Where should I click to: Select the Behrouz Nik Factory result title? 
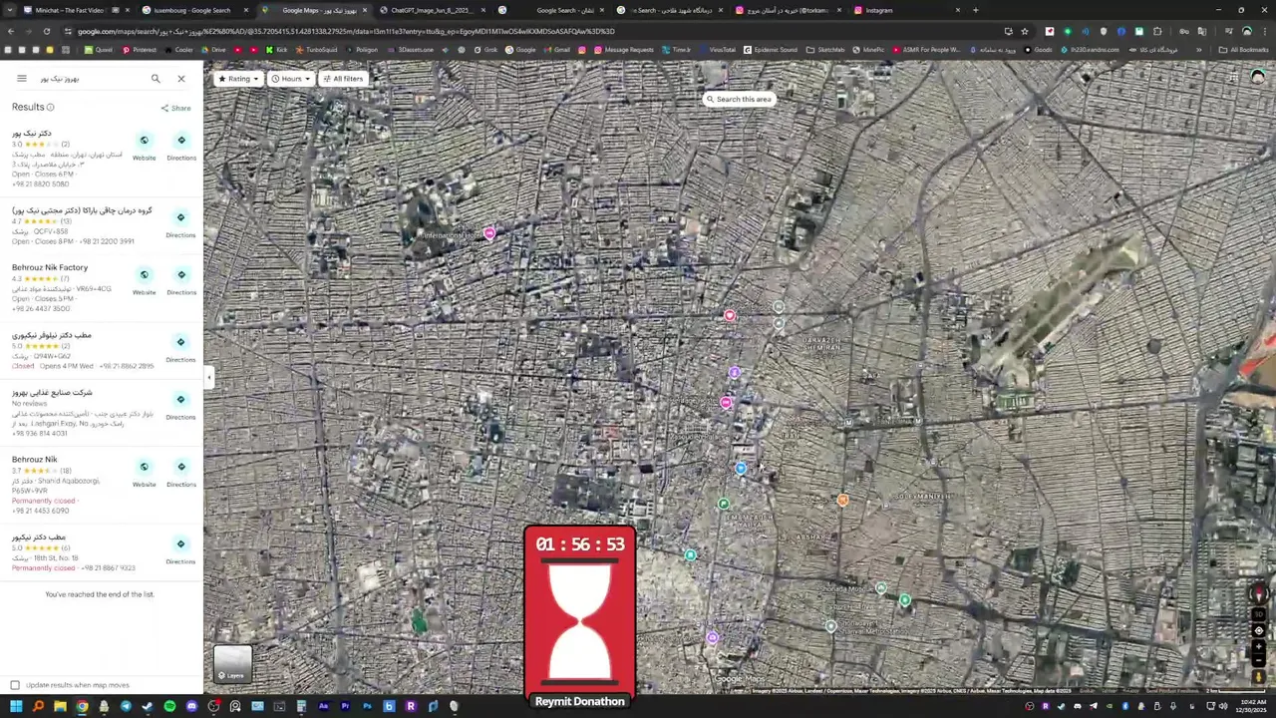50,267
